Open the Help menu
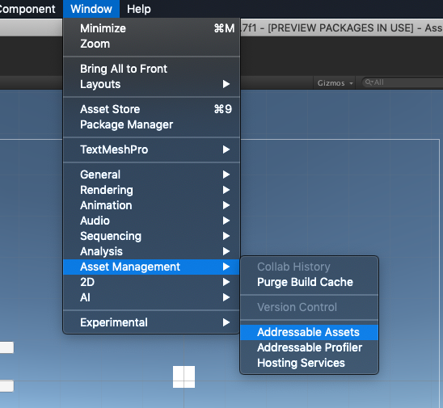The image size is (443, 408). point(139,9)
